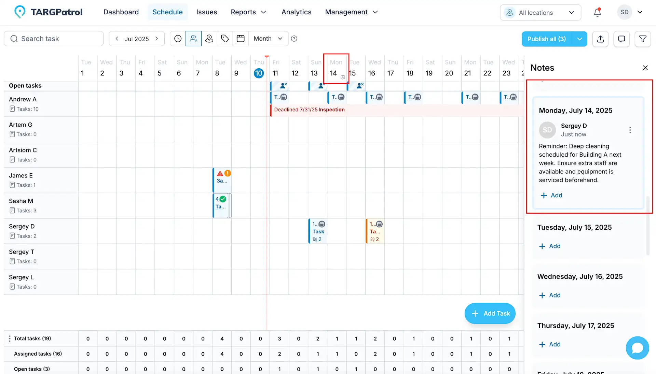This screenshot has width=656, height=374.
Task: Go to the Analytics tab
Action: [296, 12]
